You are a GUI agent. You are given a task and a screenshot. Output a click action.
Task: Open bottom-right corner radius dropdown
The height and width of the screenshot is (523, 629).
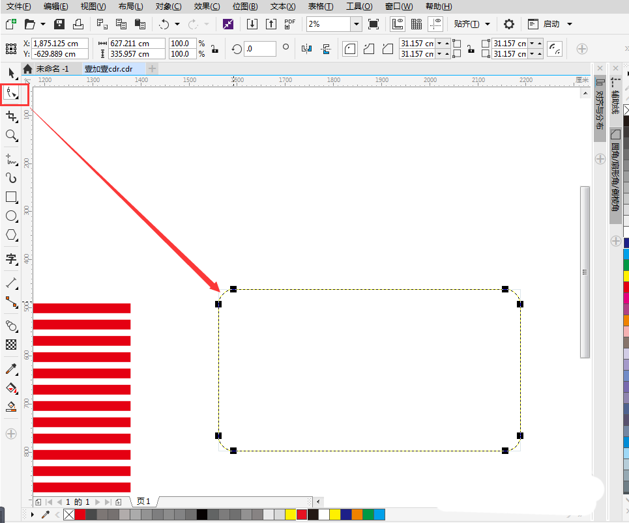(532, 53)
